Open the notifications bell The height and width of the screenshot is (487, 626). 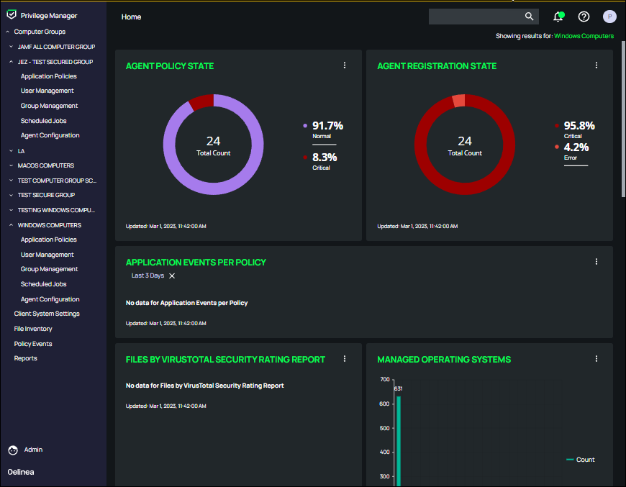tap(558, 17)
